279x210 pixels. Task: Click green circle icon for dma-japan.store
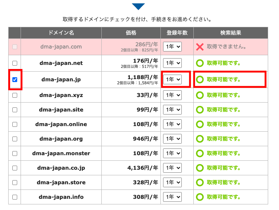[200, 182]
